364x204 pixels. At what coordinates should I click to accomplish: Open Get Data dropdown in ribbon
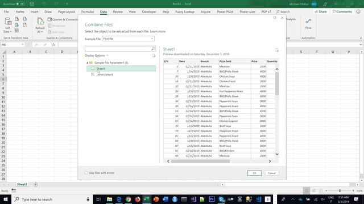pos(7,25)
